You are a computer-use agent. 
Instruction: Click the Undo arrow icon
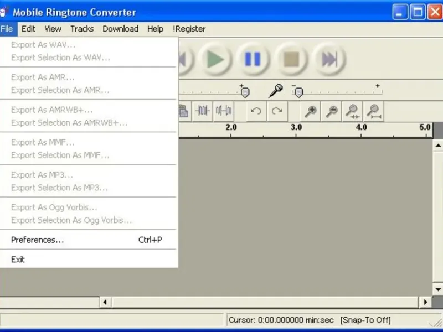pos(256,111)
